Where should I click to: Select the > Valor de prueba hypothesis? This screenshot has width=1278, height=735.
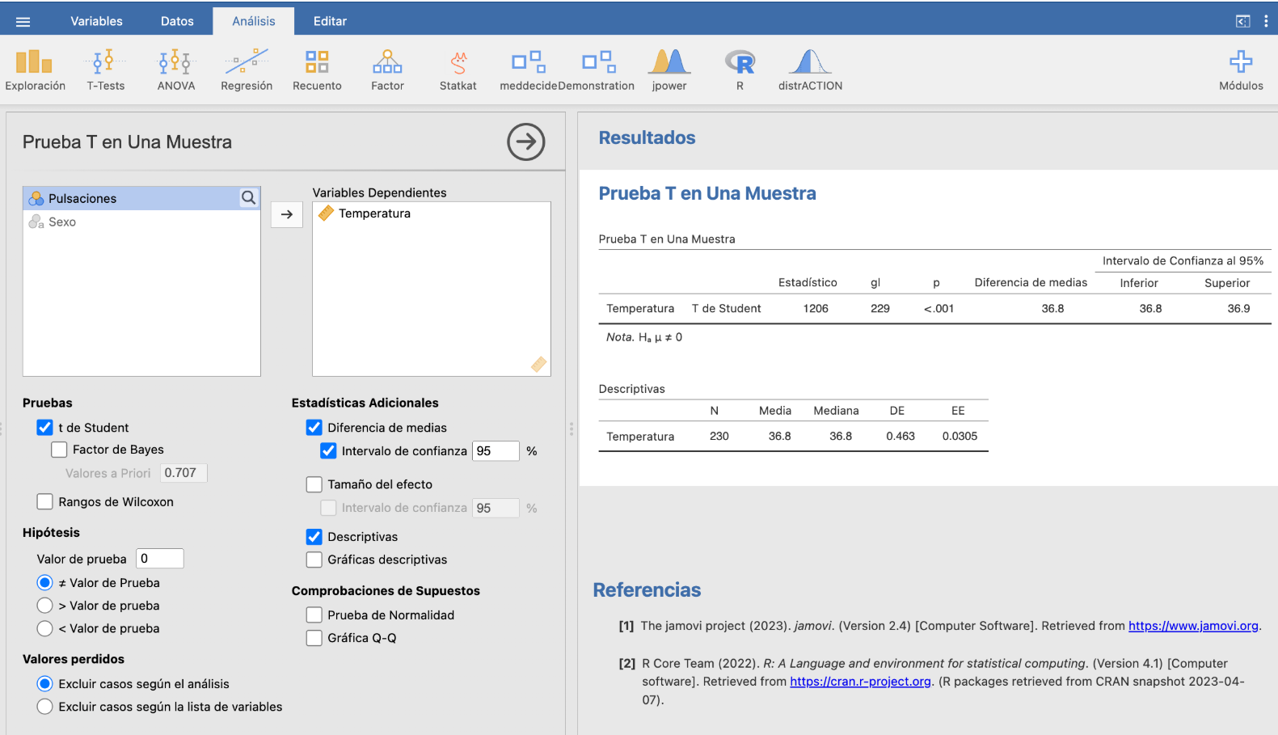[x=45, y=606]
